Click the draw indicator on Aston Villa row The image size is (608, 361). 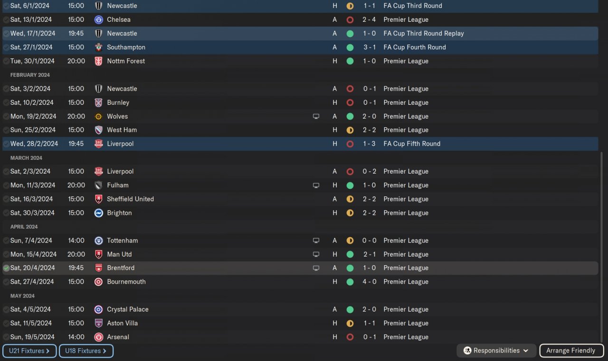click(x=350, y=324)
